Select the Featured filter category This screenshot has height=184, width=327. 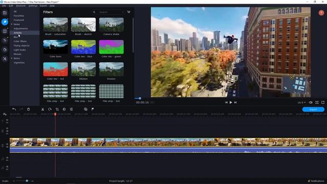tap(19, 20)
